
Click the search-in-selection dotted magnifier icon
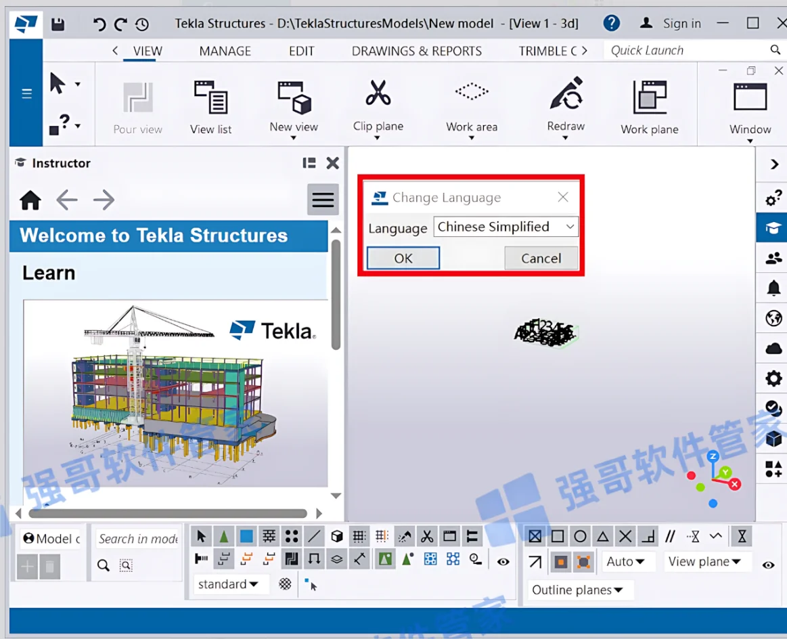(x=126, y=565)
